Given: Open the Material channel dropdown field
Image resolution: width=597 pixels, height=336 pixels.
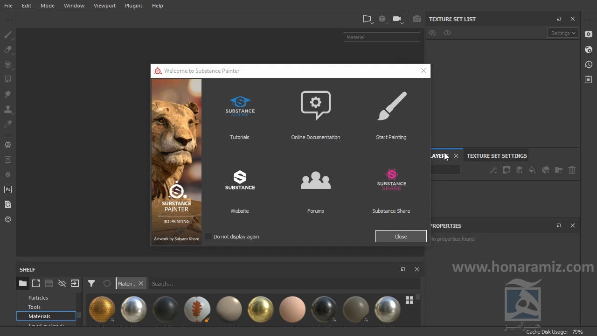Looking at the screenshot, I should click(x=382, y=37).
